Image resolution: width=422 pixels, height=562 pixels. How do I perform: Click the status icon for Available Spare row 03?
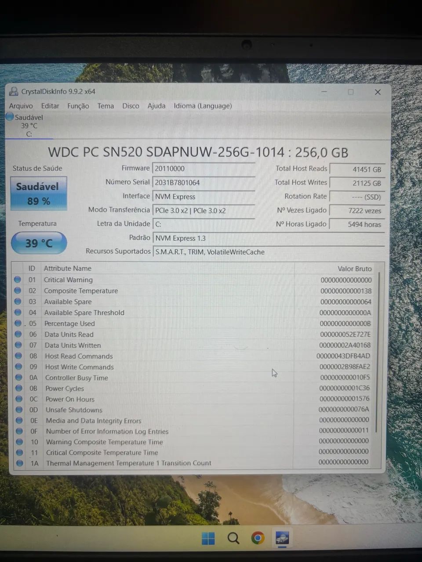click(x=18, y=302)
